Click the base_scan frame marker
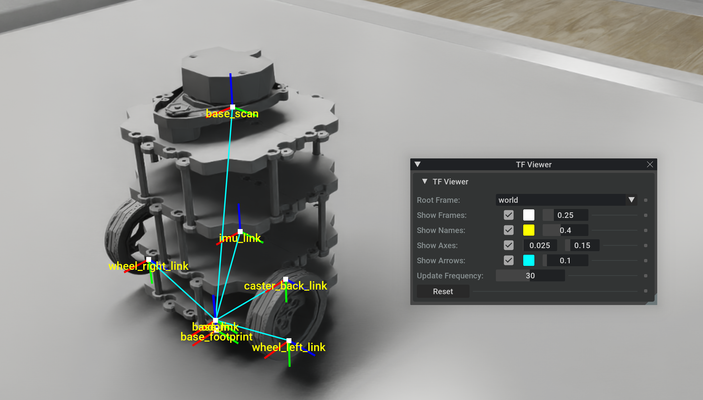This screenshot has height=400, width=703. pyautogui.click(x=232, y=107)
